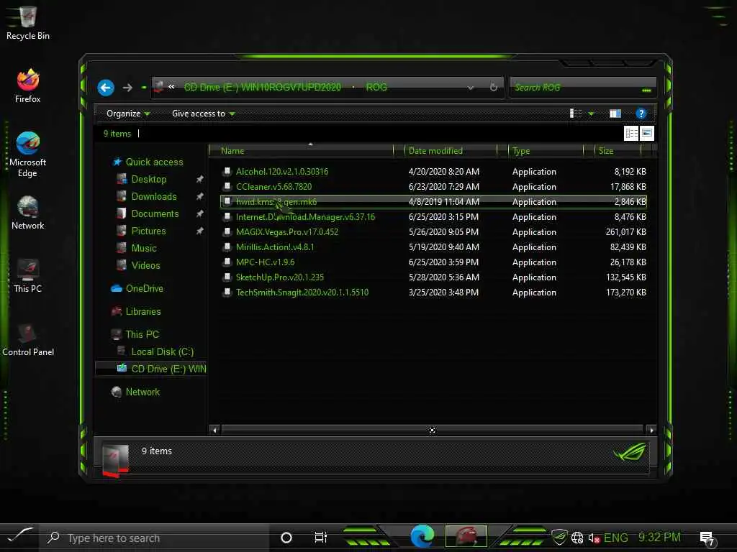
Task: Open Documents in the navigation pane
Action: tap(155, 213)
